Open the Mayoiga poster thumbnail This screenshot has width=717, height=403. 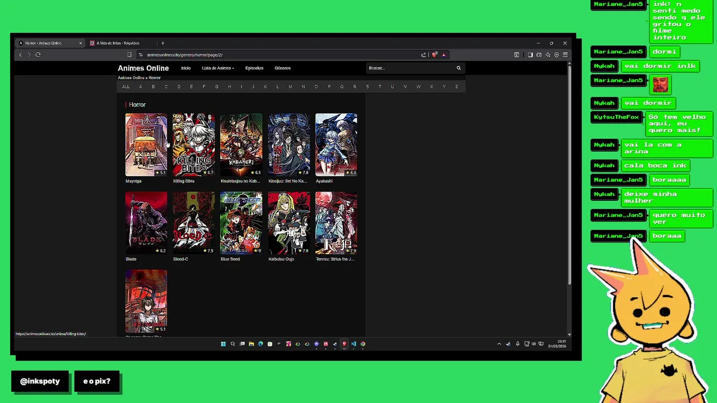146,145
